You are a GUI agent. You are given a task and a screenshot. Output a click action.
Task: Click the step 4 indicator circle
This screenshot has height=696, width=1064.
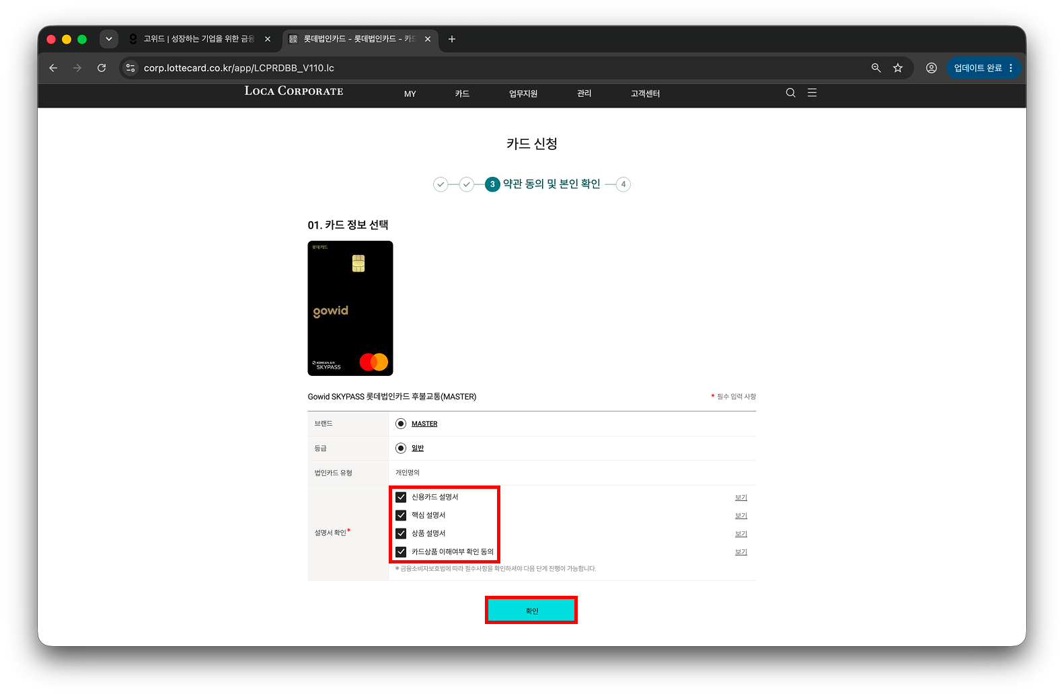(623, 184)
